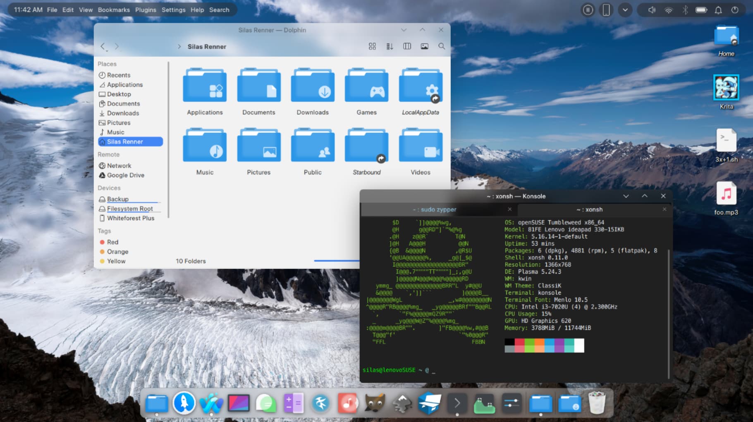Open Whiteforest Plus device
The width and height of the screenshot is (753, 422).
pyautogui.click(x=130, y=218)
